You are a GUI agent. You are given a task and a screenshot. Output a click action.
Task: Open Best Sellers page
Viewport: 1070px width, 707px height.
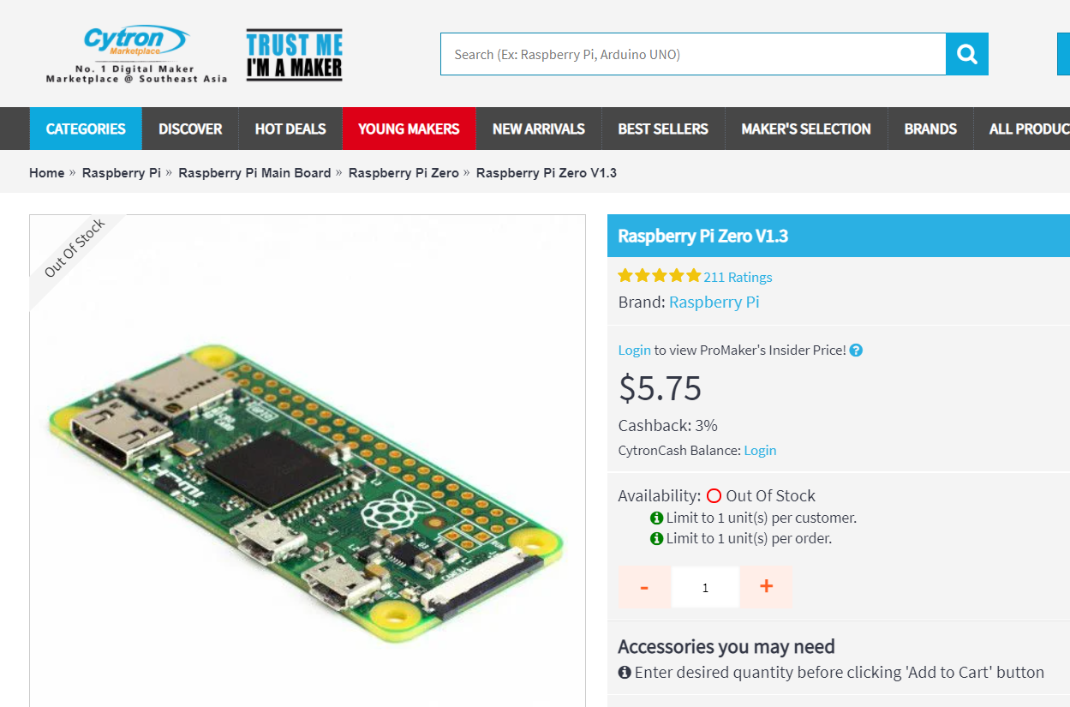pos(663,129)
